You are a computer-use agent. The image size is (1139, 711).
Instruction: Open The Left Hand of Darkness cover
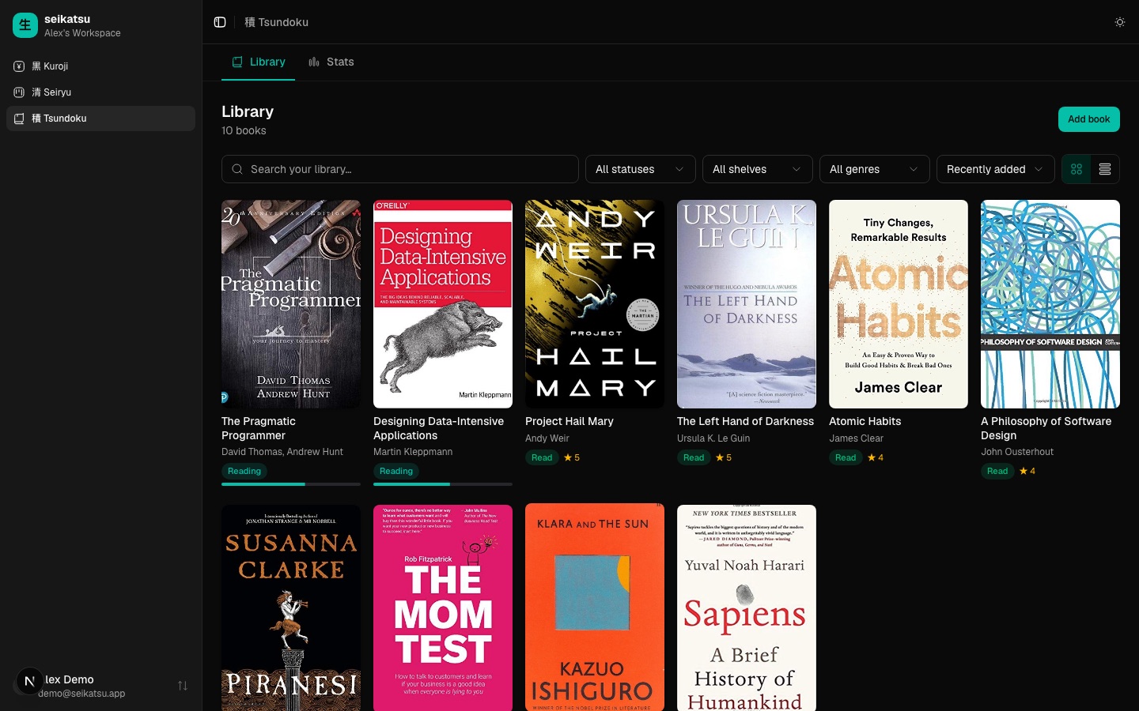747,304
